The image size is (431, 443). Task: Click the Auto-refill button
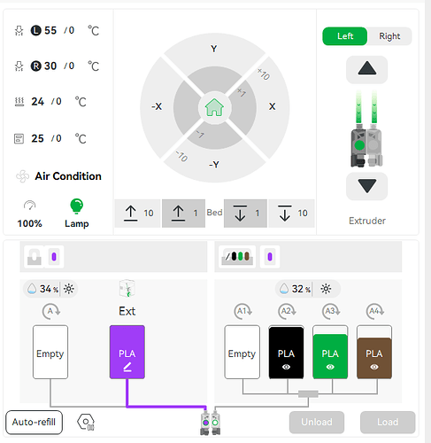[34, 423]
